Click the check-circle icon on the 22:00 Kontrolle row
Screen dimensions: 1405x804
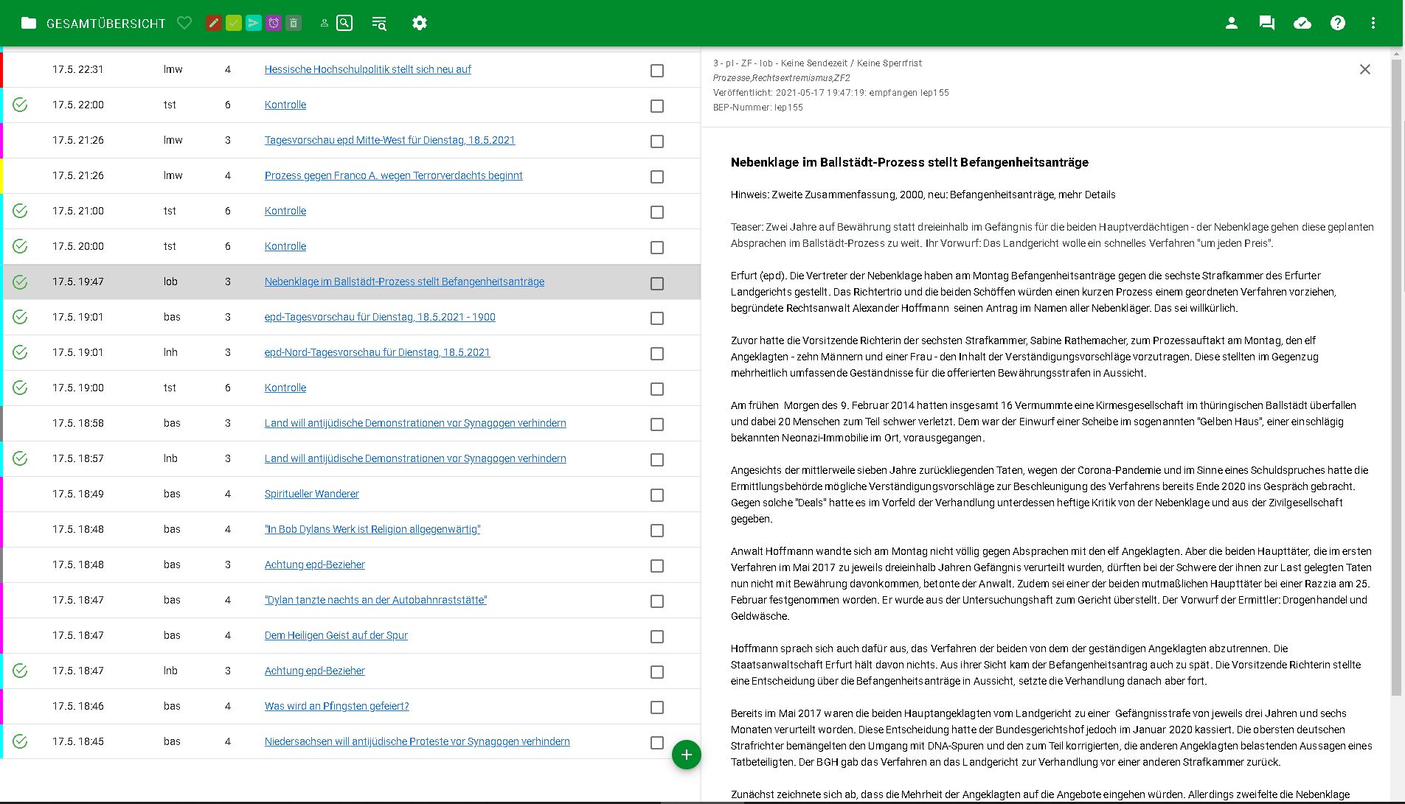[20, 105]
